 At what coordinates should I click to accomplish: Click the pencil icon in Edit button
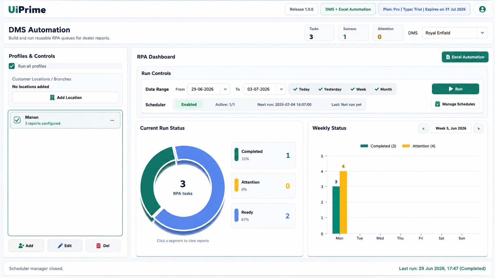(x=60, y=246)
